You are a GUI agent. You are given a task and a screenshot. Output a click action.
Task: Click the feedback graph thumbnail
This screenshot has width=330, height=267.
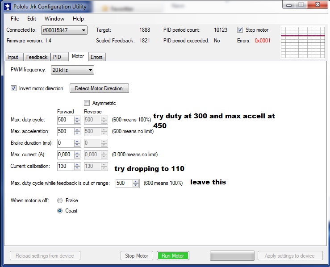click(x=302, y=42)
